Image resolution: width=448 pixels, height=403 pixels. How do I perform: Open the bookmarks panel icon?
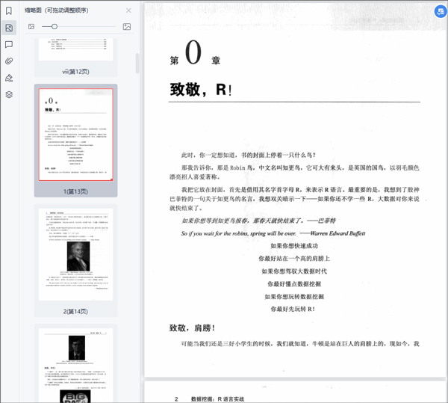(x=9, y=11)
